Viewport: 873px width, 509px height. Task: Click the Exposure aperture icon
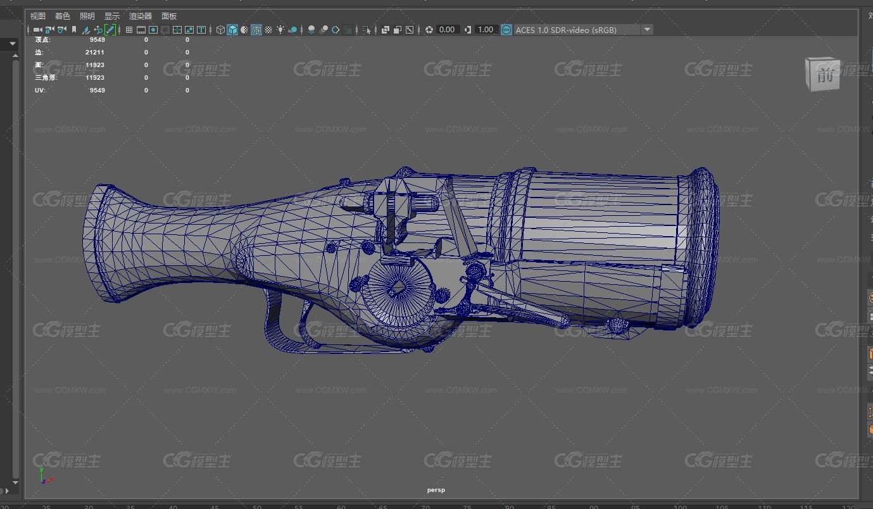(429, 30)
